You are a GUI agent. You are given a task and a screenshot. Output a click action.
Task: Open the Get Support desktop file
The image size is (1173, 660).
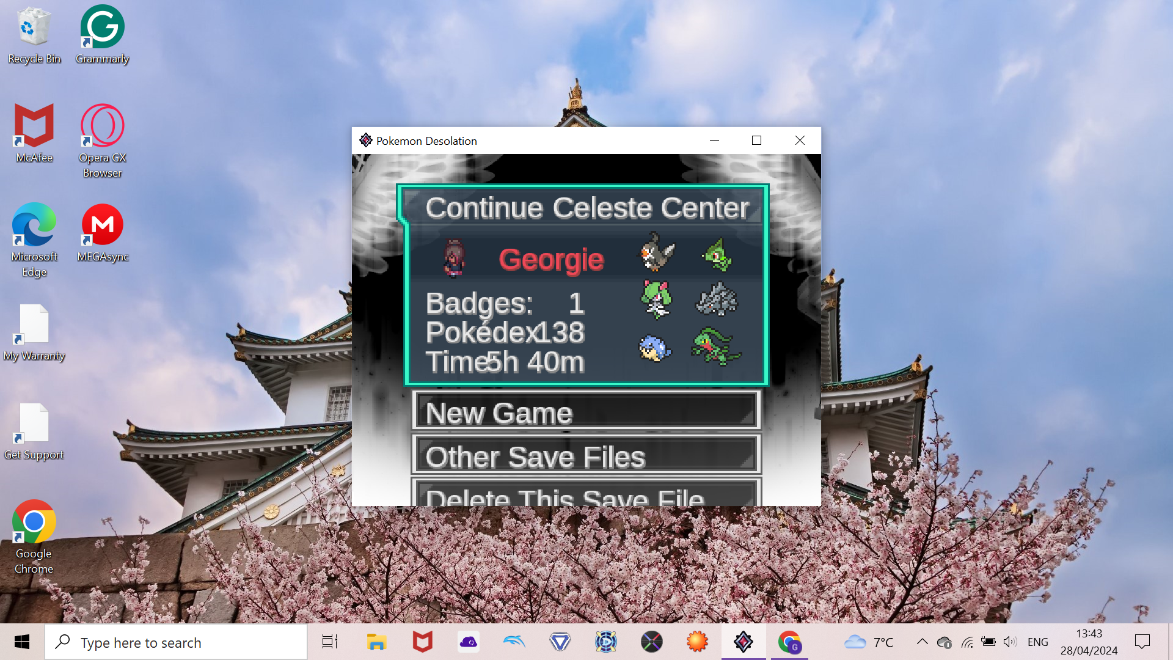click(x=34, y=432)
